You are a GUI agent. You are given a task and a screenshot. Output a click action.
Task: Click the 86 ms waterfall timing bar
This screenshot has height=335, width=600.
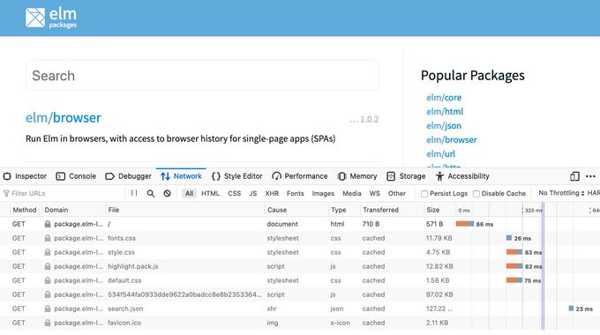point(464,224)
